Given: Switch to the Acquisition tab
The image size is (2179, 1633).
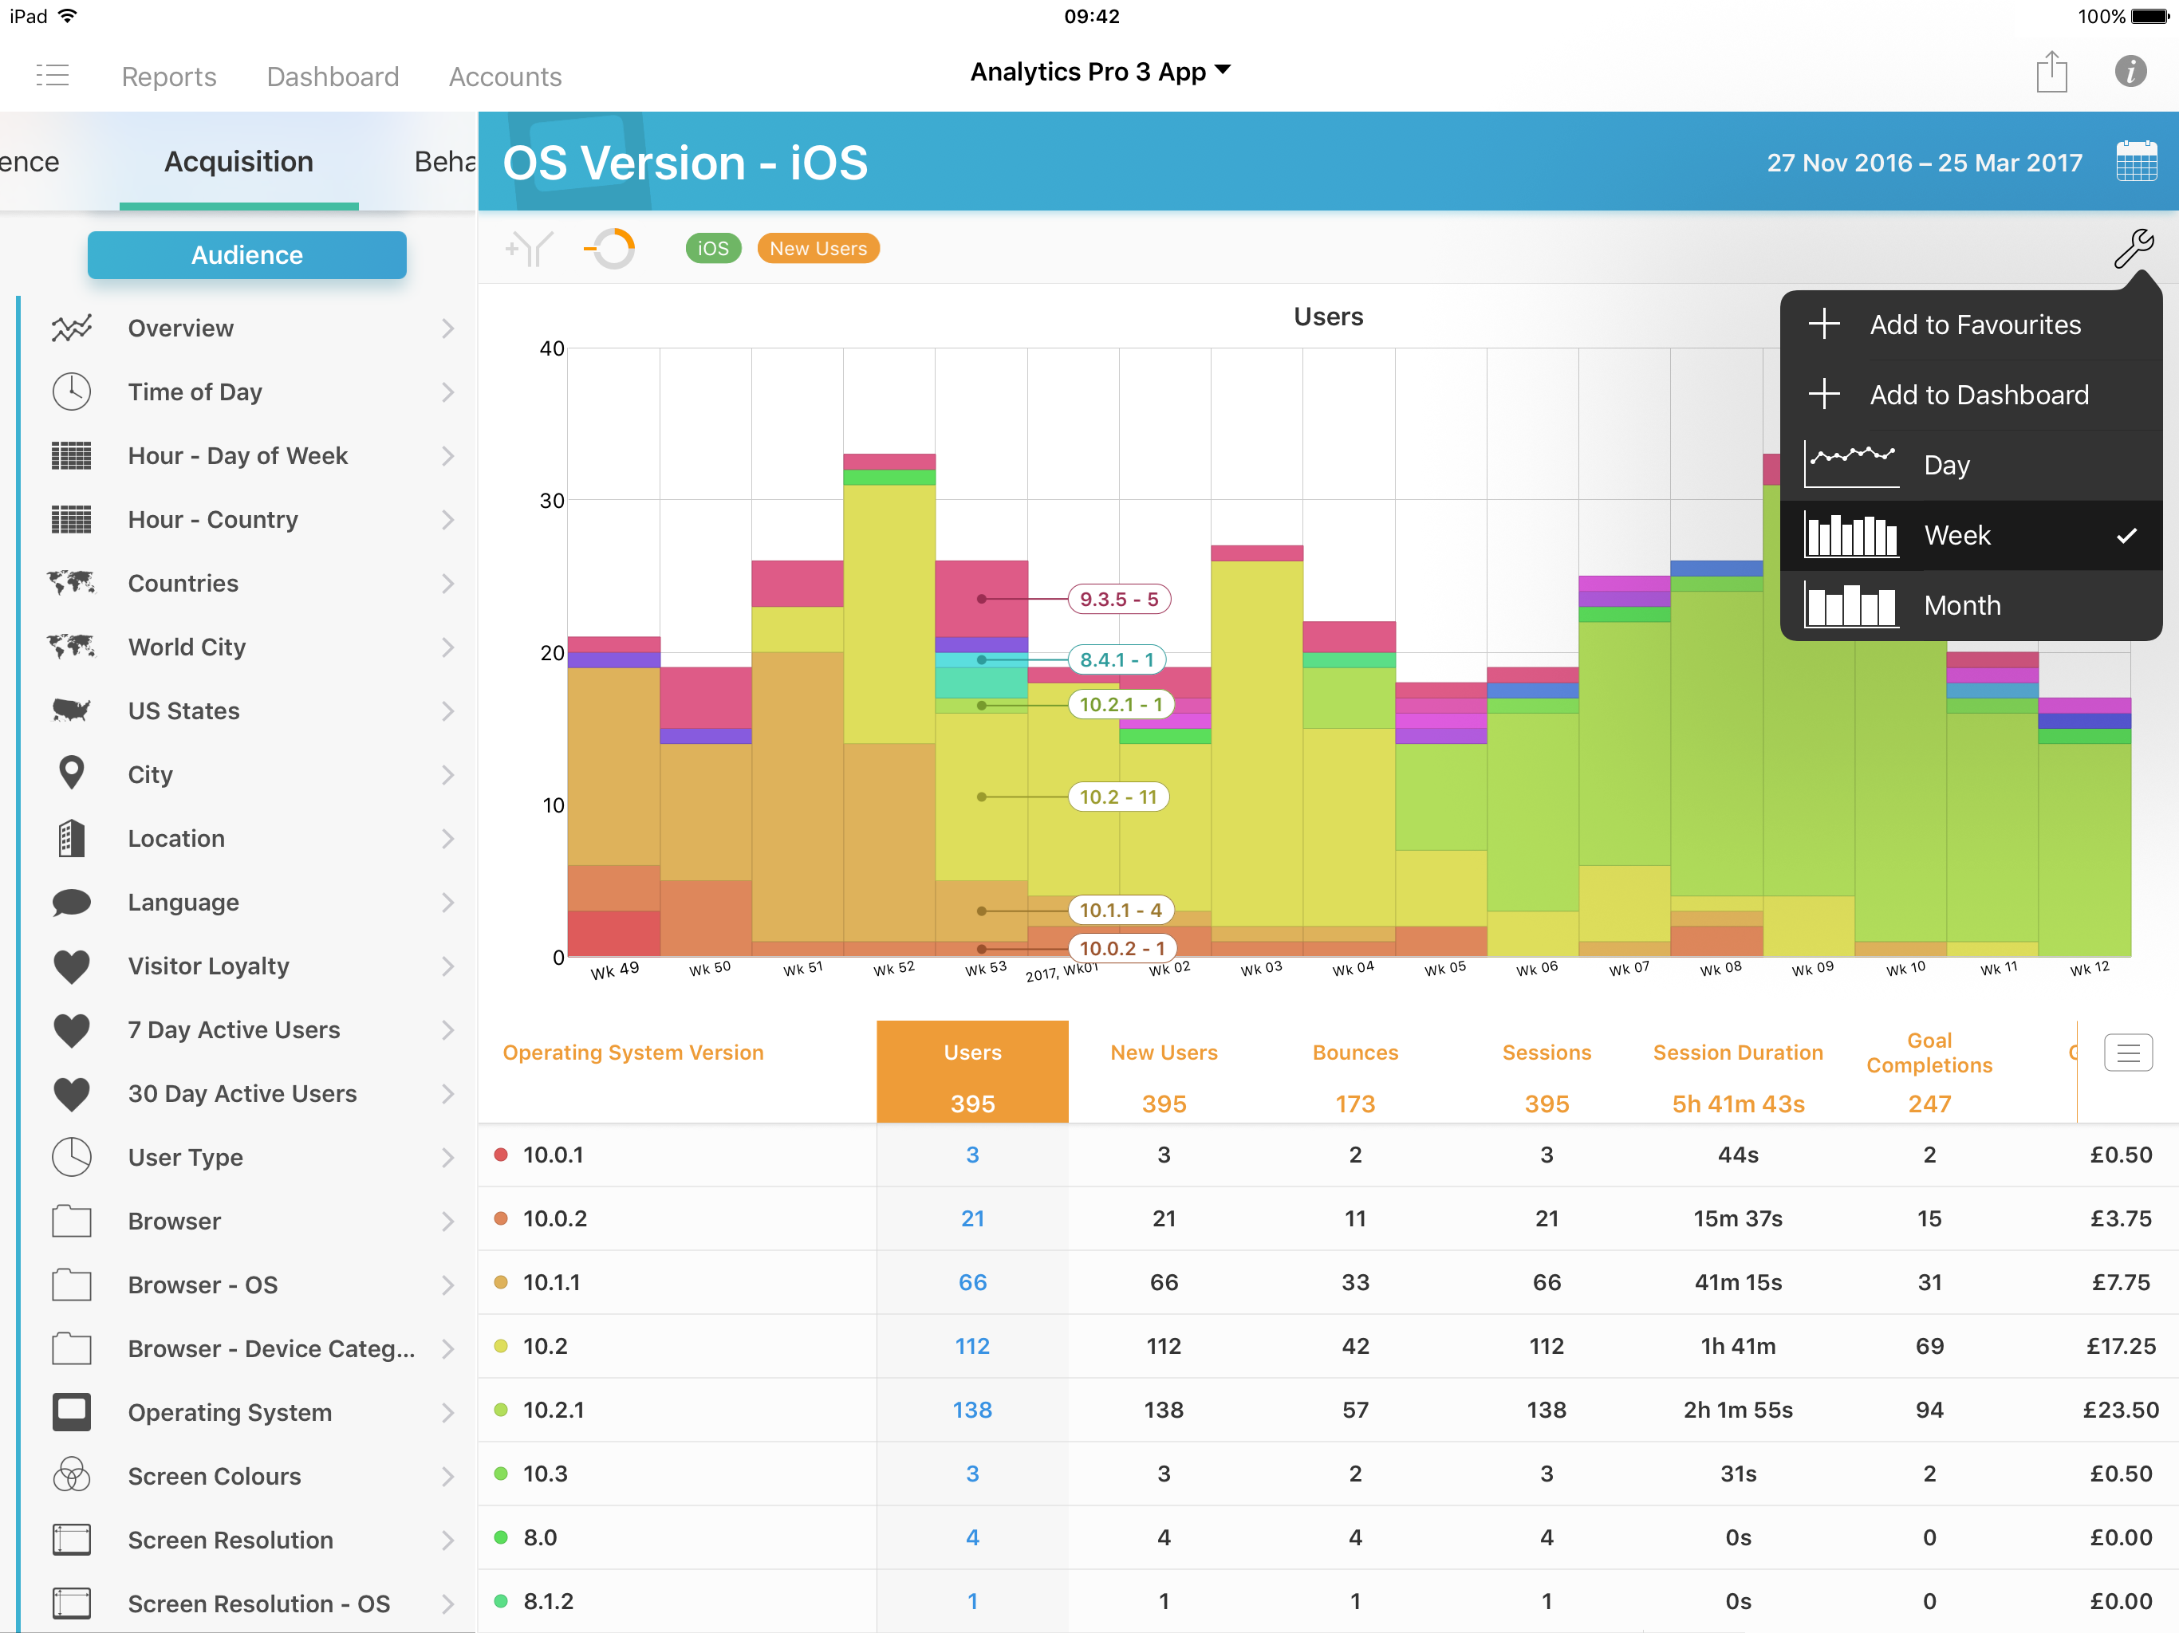Looking at the screenshot, I should click(x=238, y=162).
